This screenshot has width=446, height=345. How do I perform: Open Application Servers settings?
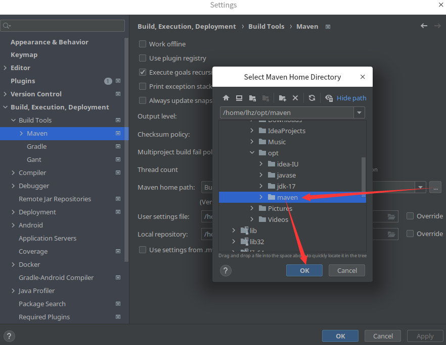point(48,238)
